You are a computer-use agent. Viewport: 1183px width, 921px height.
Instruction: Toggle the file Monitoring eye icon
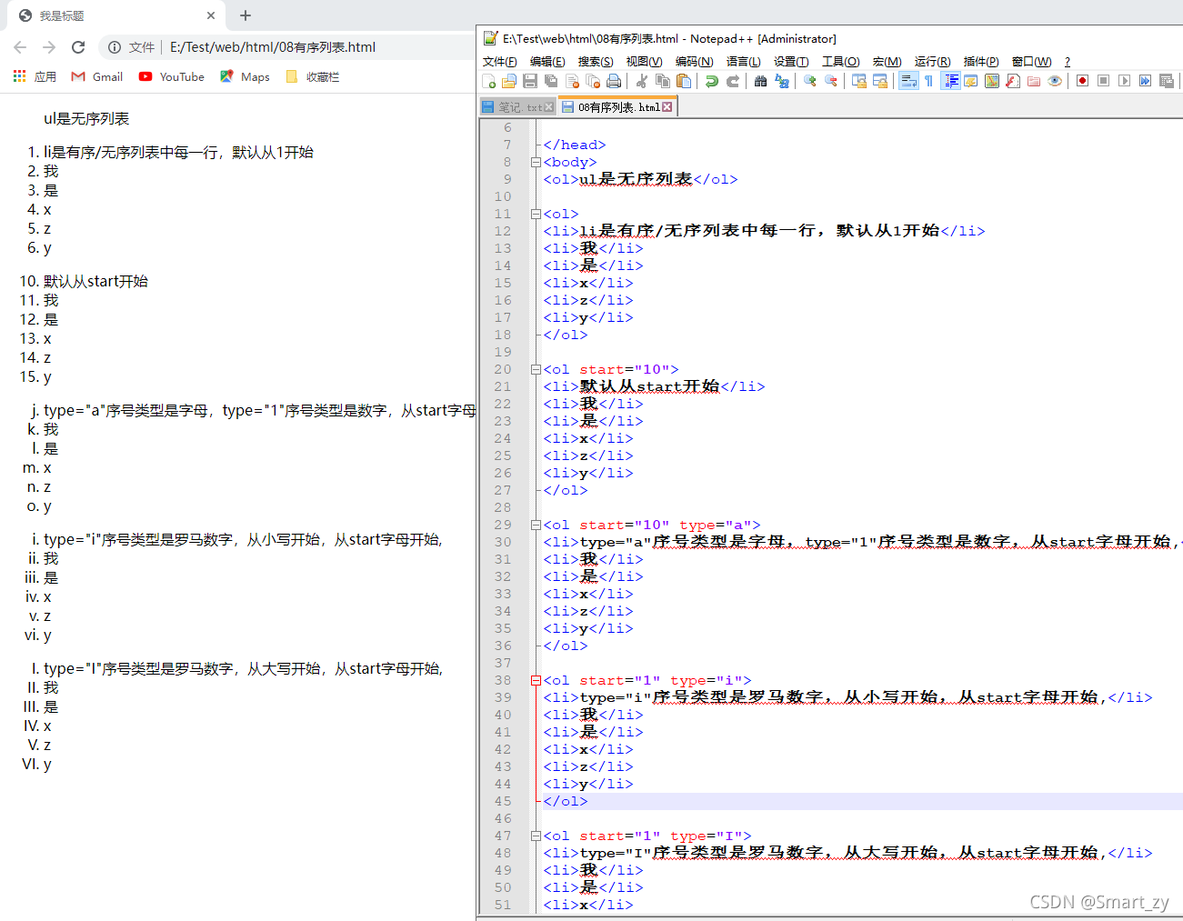pyautogui.click(x=1054, y=81)
